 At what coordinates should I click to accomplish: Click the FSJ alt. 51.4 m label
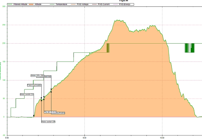50,112
